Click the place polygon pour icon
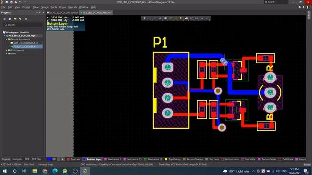 pos(186,18)
